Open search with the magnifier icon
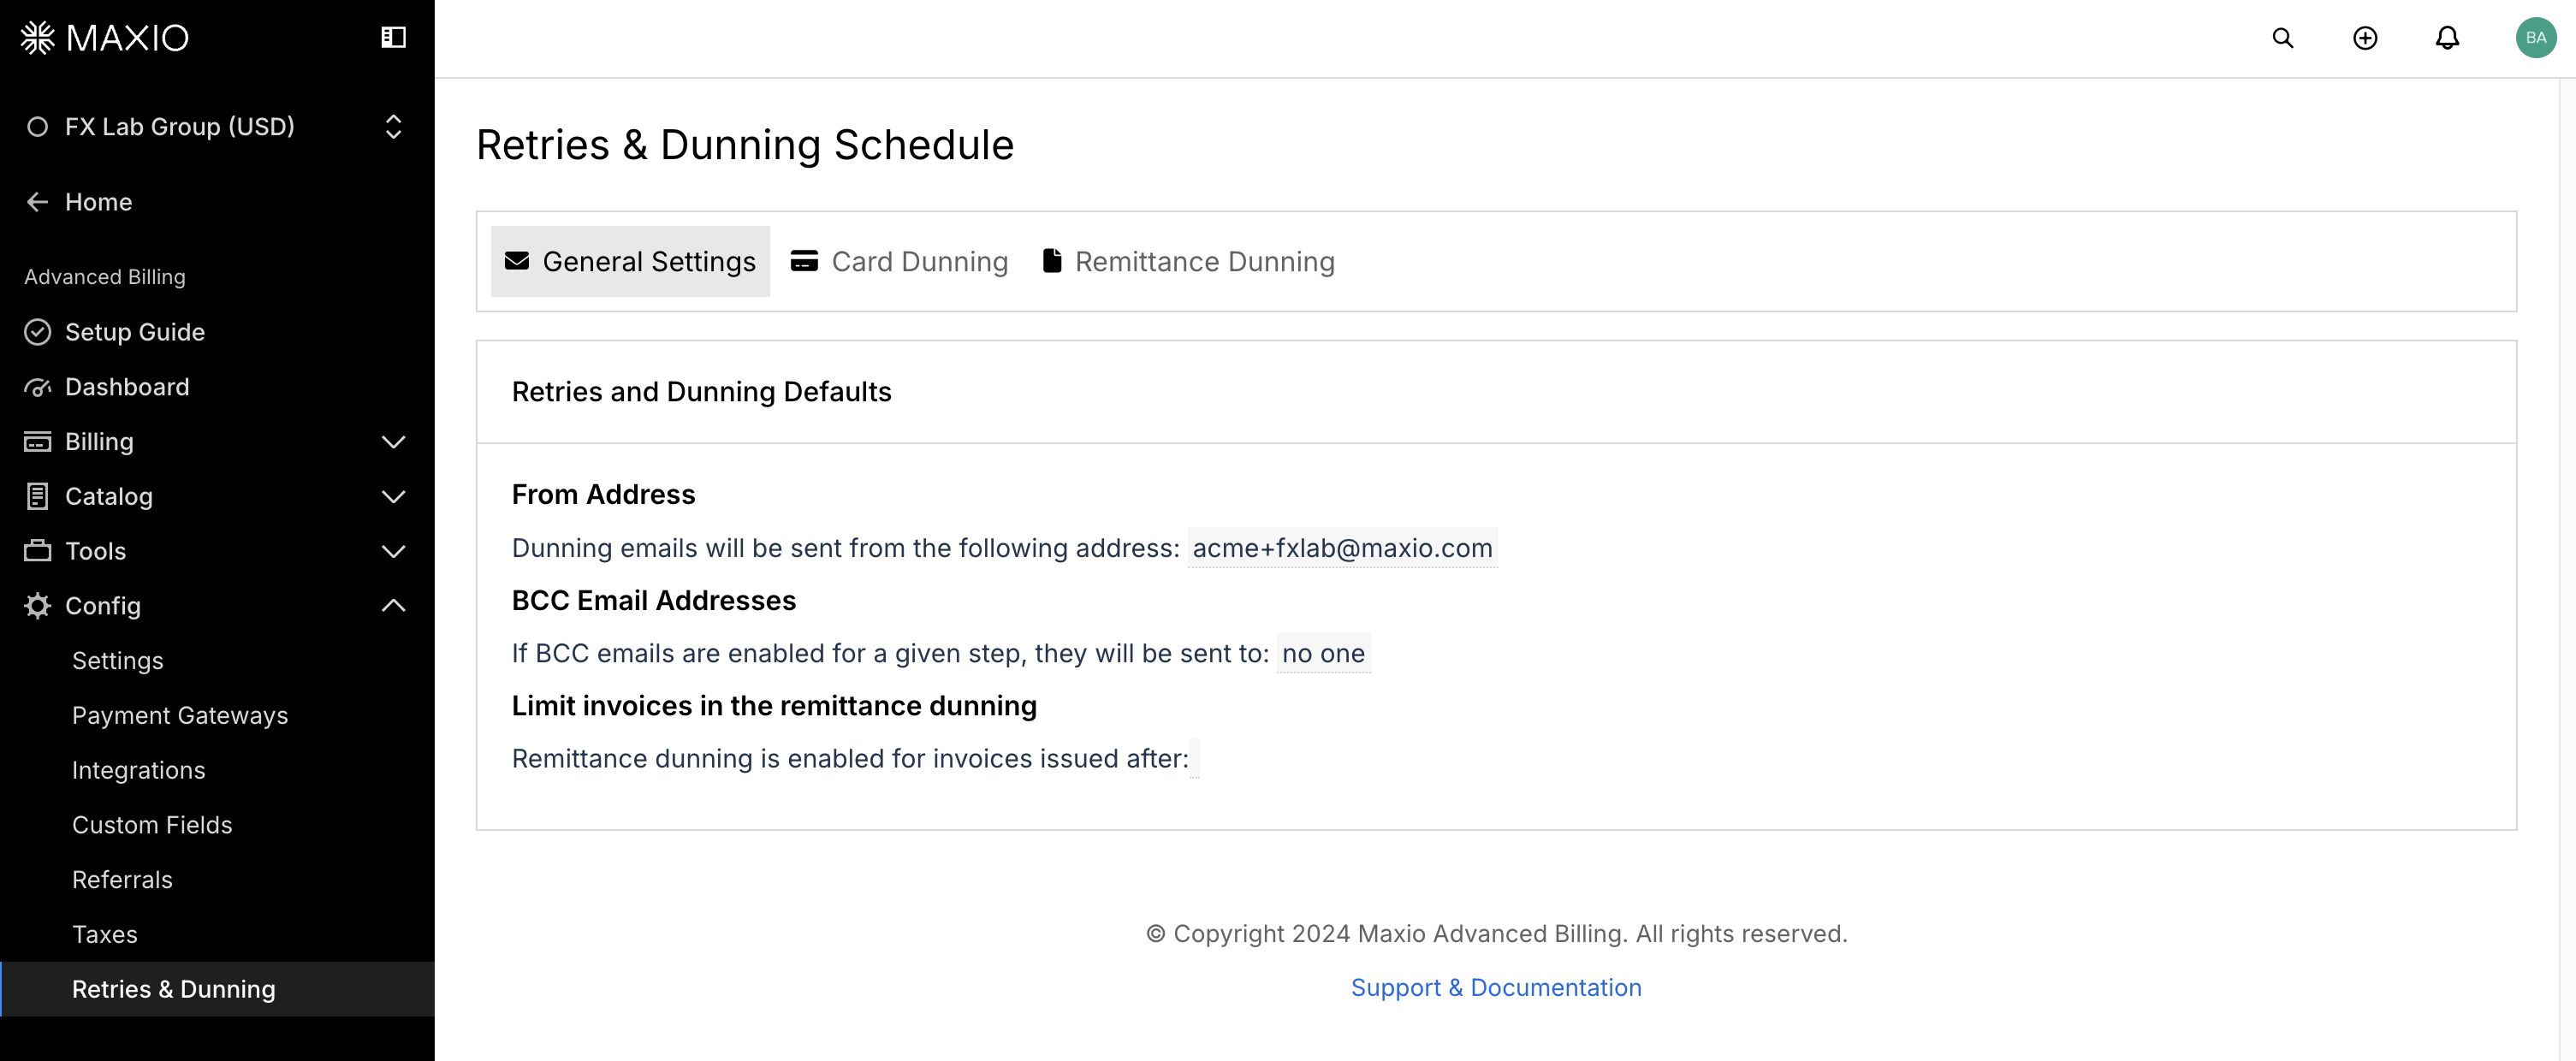This screenshot has height=1061, width=2576. coord(2282,38)
